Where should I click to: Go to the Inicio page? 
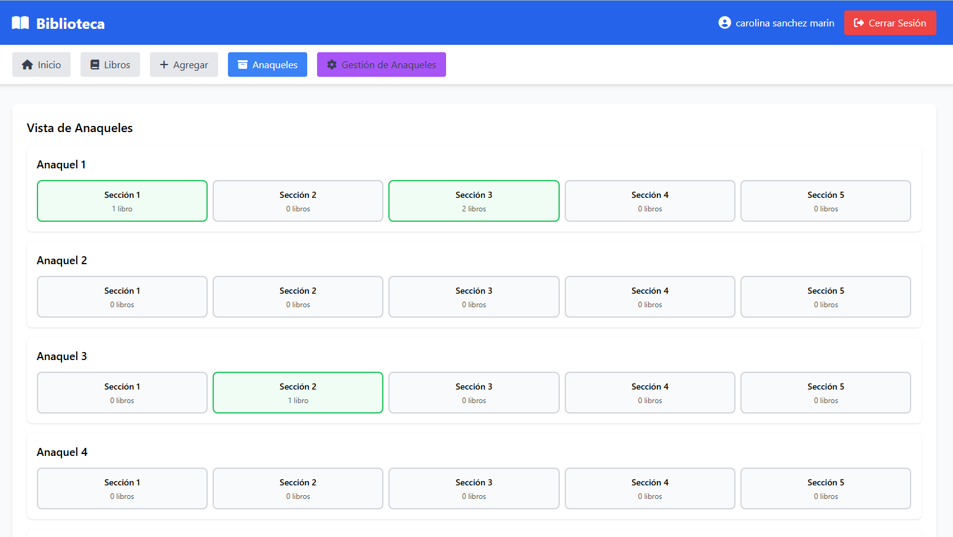[41, 65]
